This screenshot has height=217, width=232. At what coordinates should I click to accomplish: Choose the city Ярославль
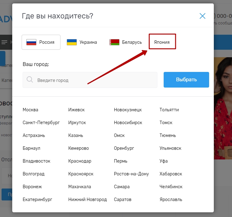click(171, 199)
